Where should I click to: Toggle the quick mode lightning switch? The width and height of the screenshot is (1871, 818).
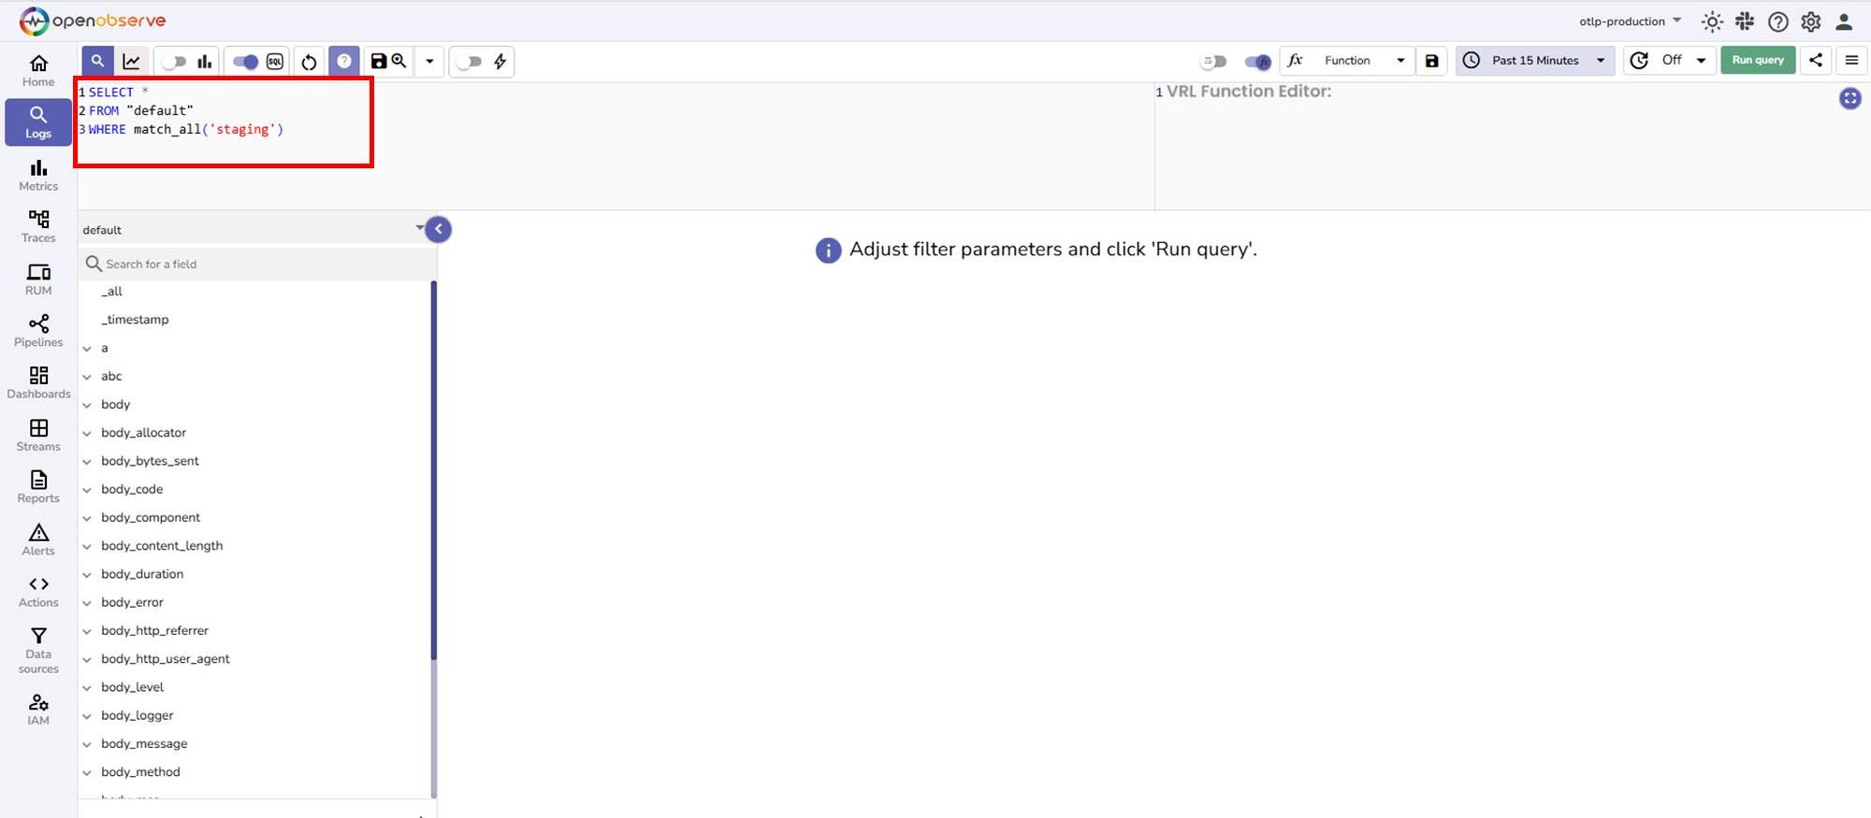coord(470,62)
